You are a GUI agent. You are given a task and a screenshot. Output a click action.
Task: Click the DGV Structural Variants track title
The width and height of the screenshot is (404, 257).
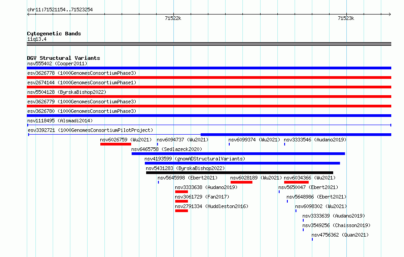pos(64,58)
